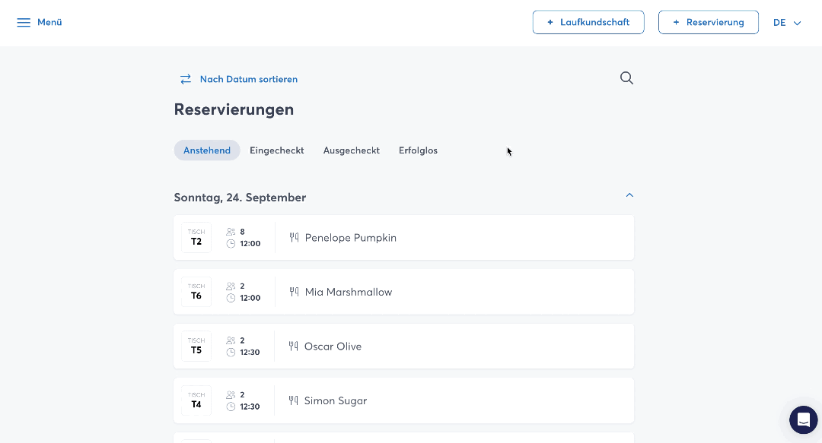Open the hamburger Menü icon

click(24, 23)
